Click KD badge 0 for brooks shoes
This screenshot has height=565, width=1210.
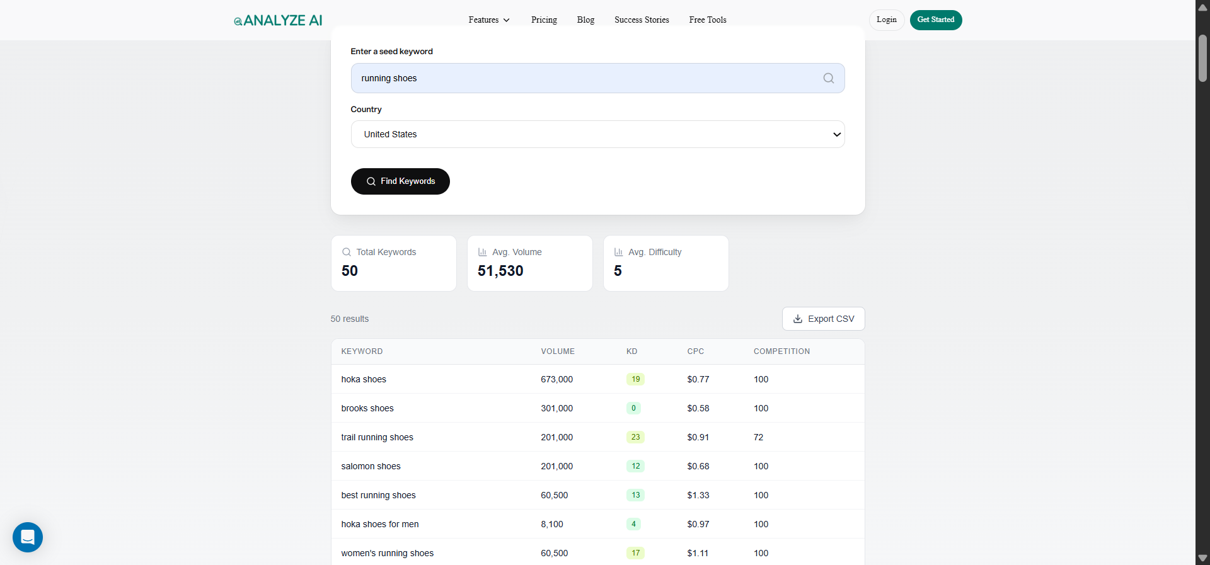(x=633, y=408)
